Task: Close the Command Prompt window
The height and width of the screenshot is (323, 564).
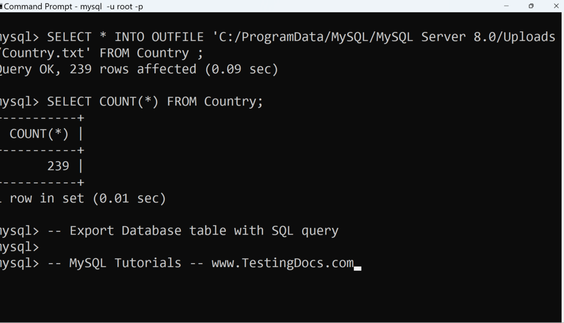Action: (x=556, y=6)
